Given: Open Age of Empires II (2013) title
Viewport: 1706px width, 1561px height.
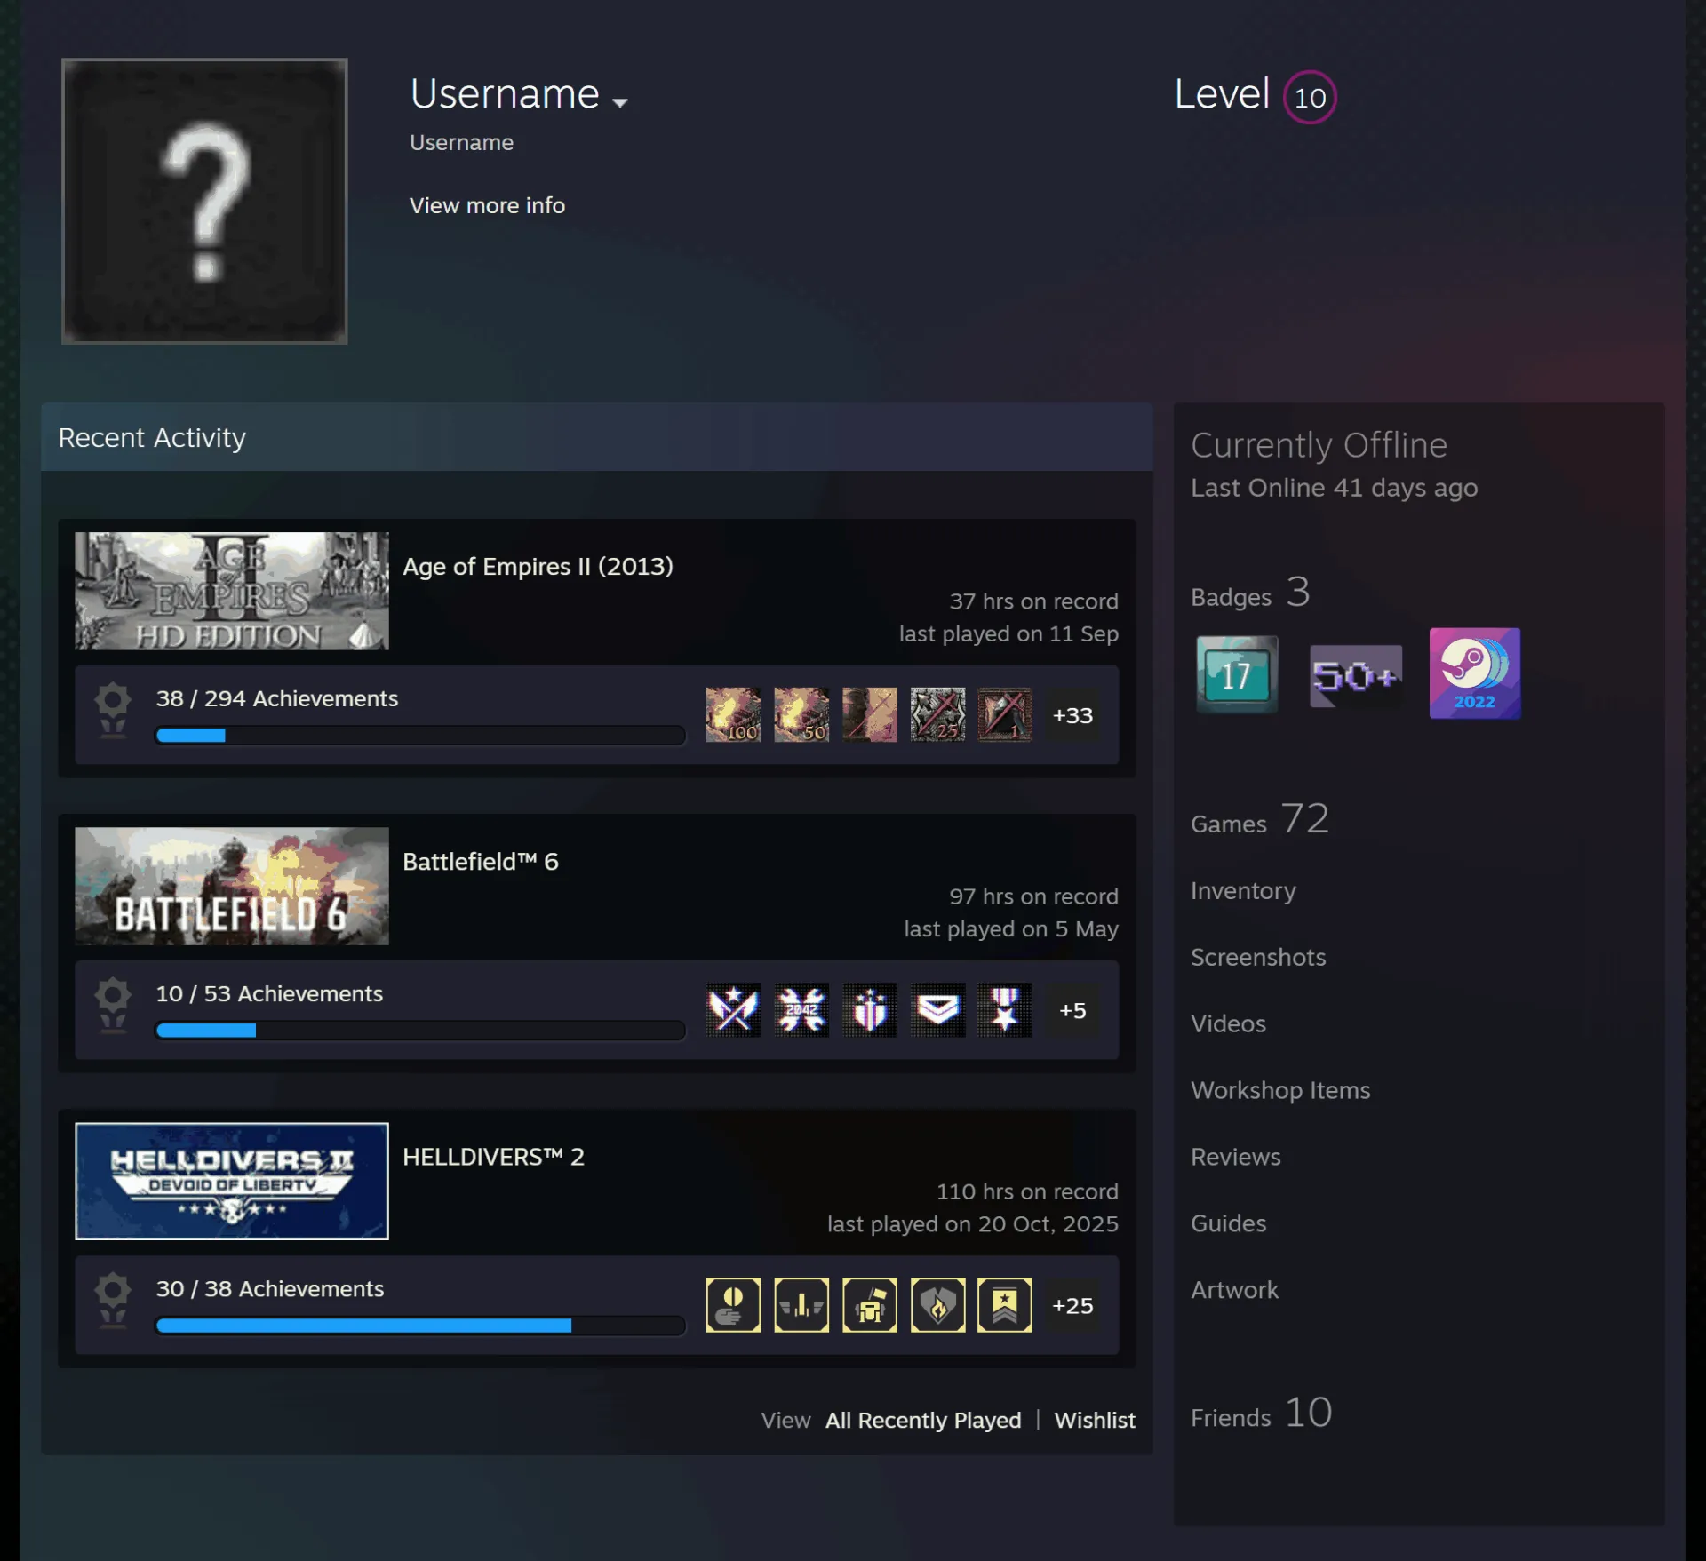Looking at the screenshot, I should (x=538, y=566).
